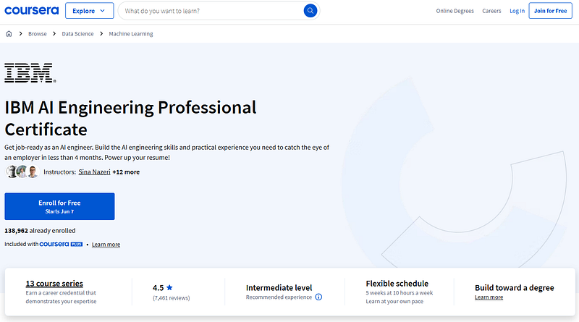The width and height of the screenshot is (579, 322).
Task: Click the 'Flexible schedule' text
Action: pyautogui.click(x=397, y=284)
